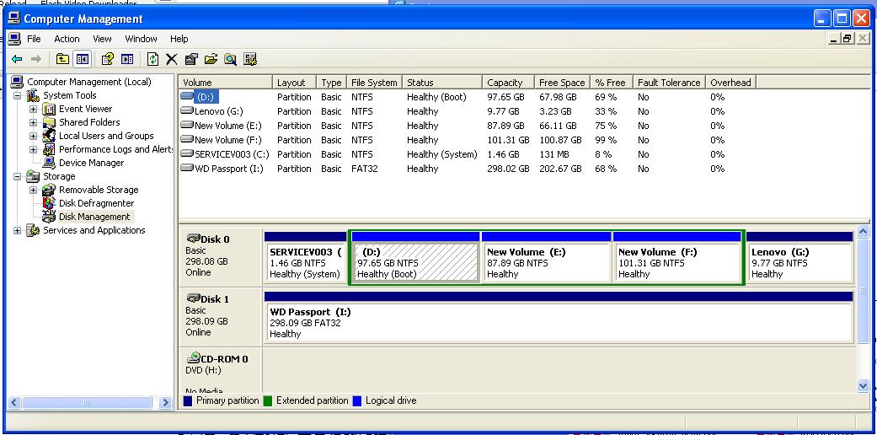Click the Extended partition legend swatch
The height and width of the screenshot is (435, 877).
(267, 400)
